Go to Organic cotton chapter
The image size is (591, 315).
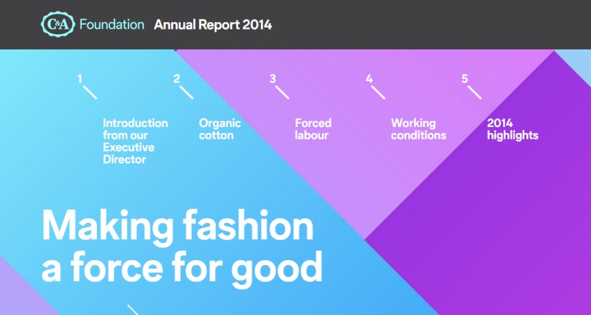point(220,129)
